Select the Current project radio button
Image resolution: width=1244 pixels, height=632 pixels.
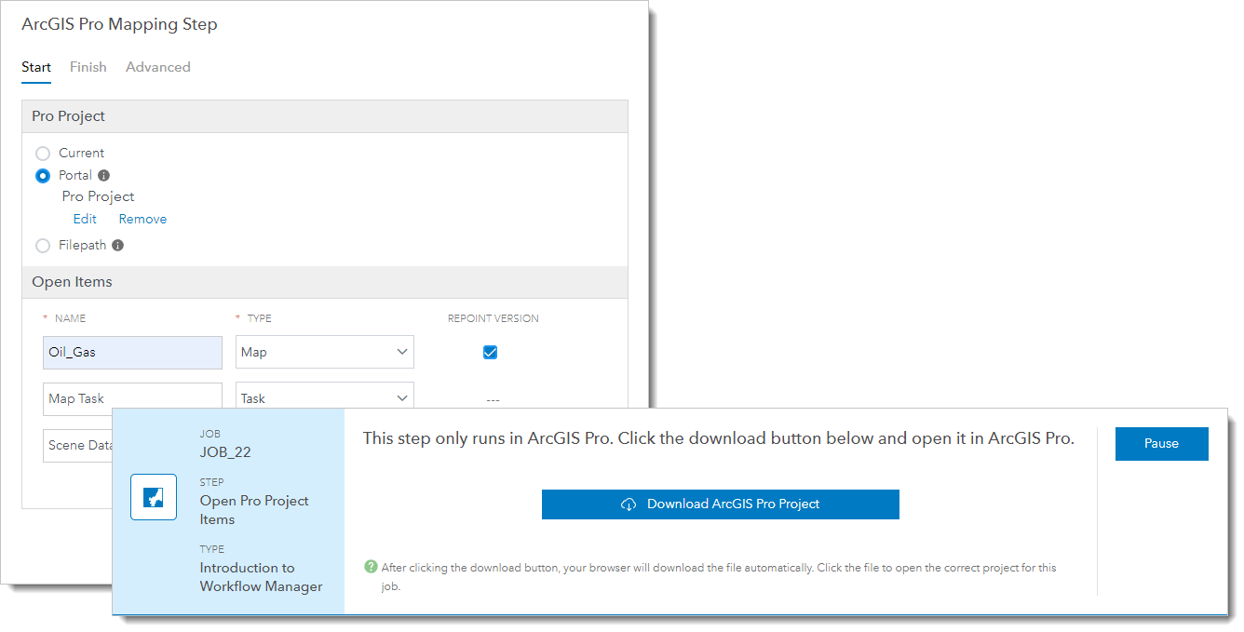click(x=42, y=152)
